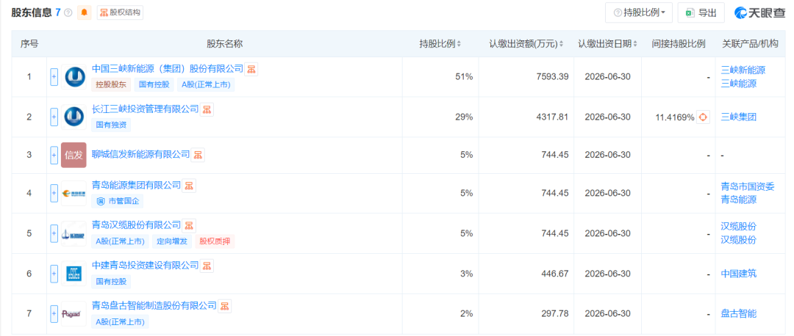The width and height of the screenshot is (794, 336).
Task: Open the 持股比例 dropdown at top right
Action: click(x=638, y=12)
